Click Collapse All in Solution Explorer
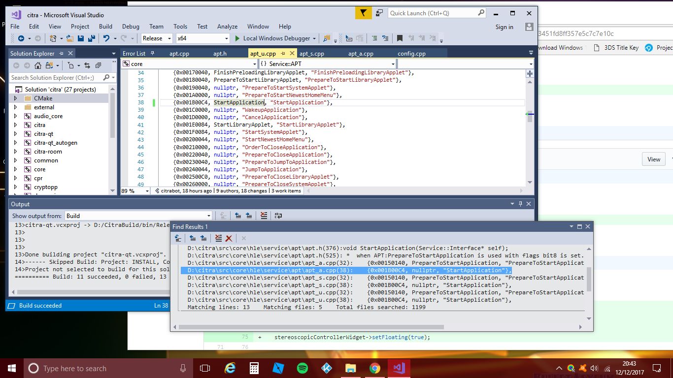The image size is (673, 378). click(98, 65)
